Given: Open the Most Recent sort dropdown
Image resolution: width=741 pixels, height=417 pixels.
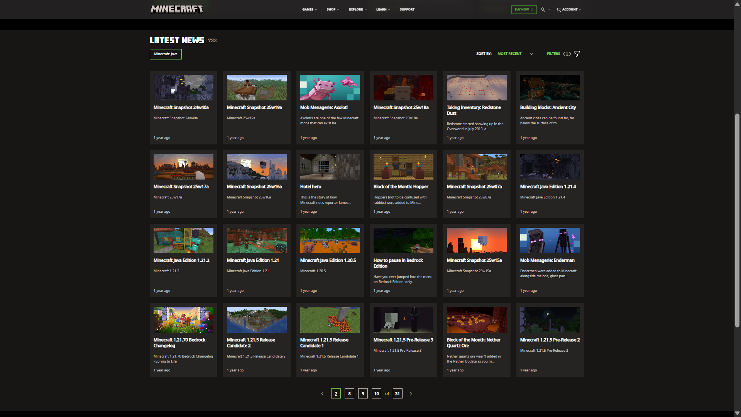Looking at the screenshot, I should pos(515,54).
